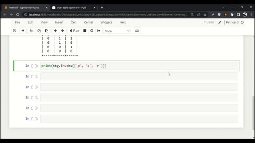Open the browser zoom magnifier icon
255x143 pixels.
192,15
